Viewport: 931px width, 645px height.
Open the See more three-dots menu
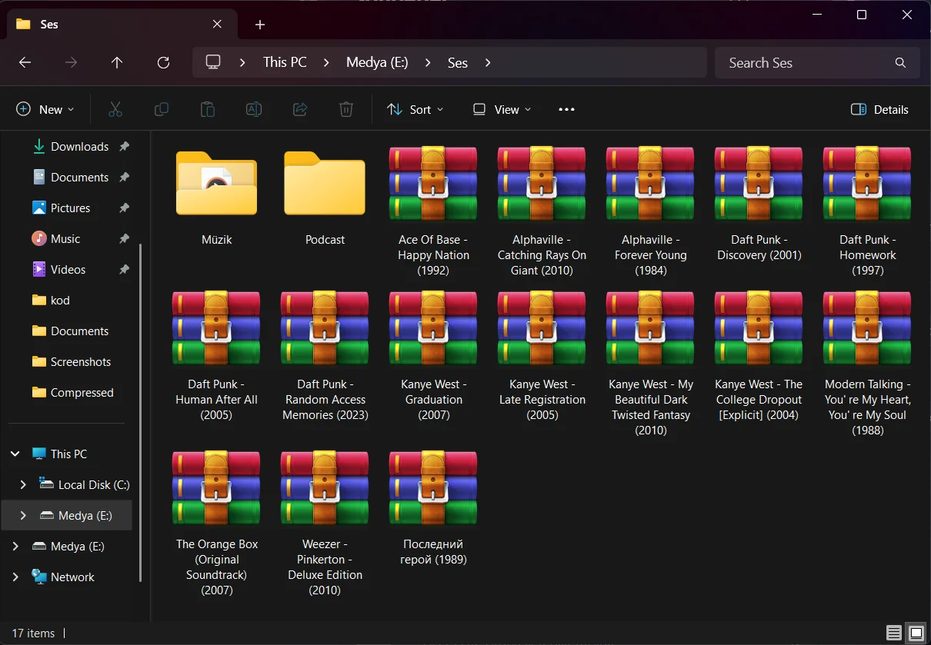[566, 109]
